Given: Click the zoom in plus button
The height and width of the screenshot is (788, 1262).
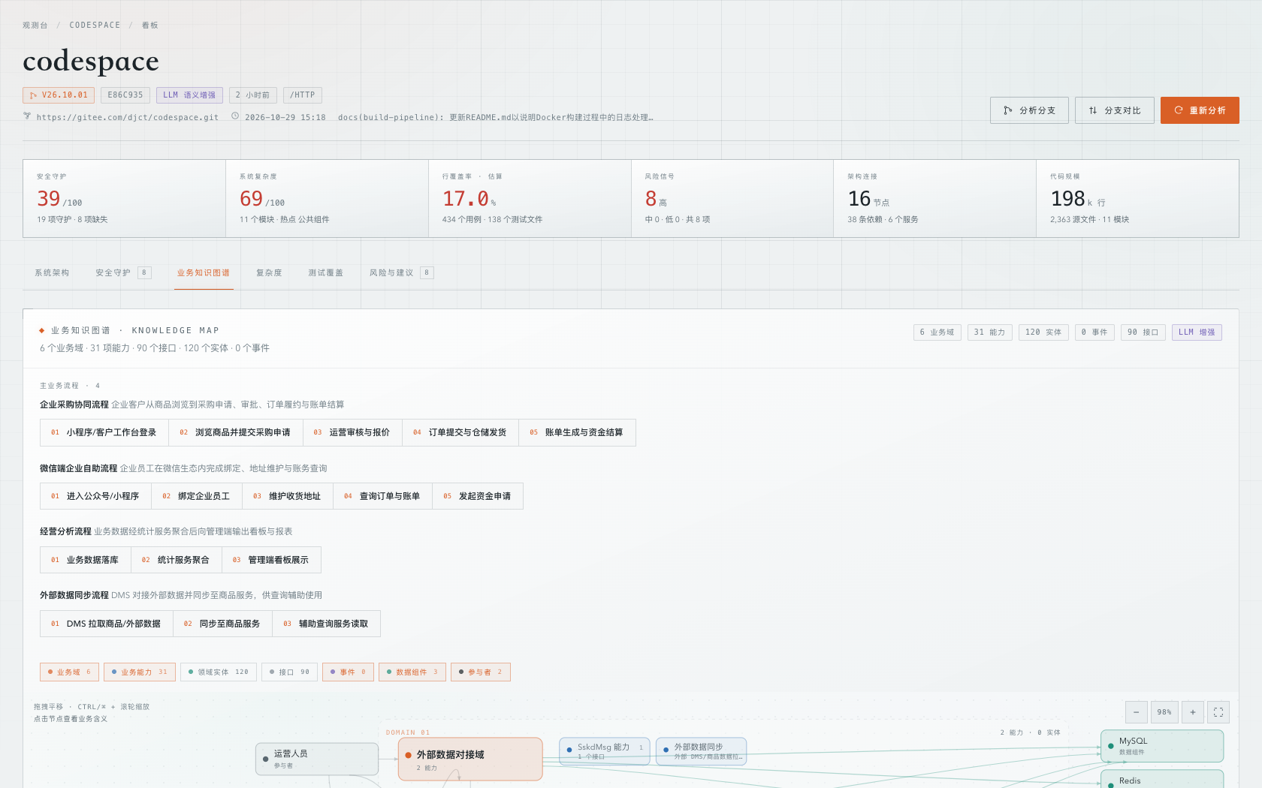Looking at the screenshot, I should (1192, 712).
